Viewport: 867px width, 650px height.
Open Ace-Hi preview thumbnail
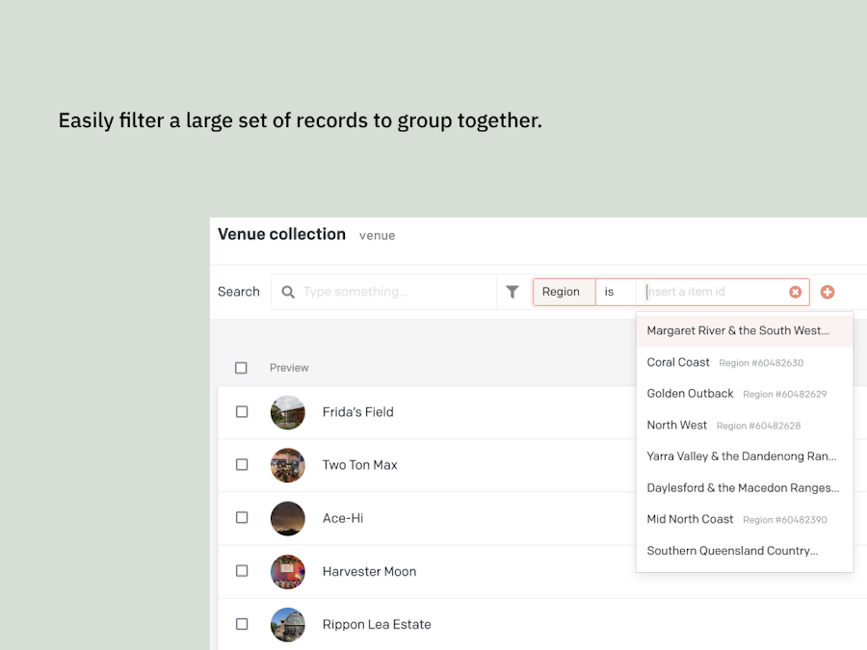click(287, 518)
